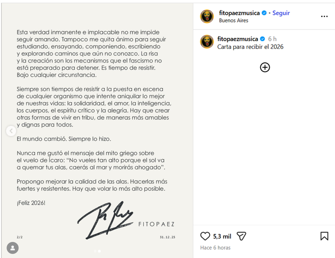Click the caption text Carta para recibir el 2026

coord(251,47)
